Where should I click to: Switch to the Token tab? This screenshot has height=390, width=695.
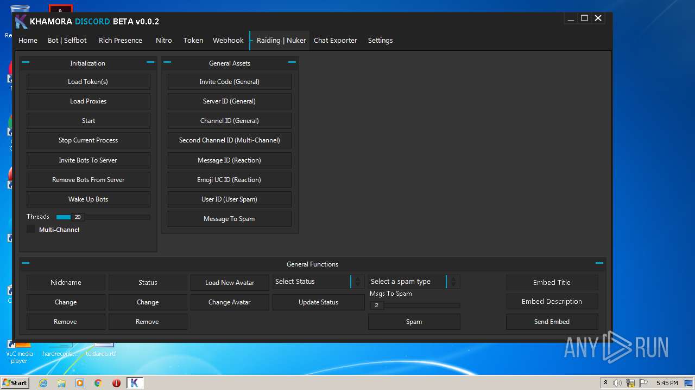click(x=193, y=41)
